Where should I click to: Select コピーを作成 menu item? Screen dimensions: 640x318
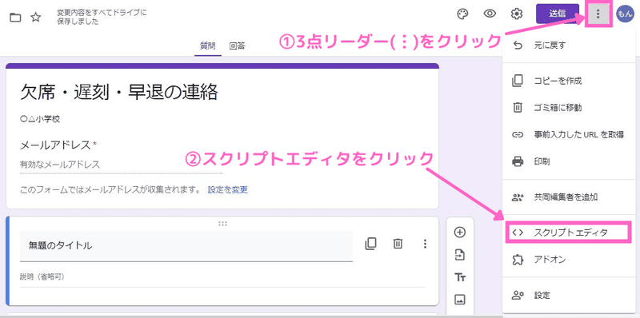click(569, 81)
